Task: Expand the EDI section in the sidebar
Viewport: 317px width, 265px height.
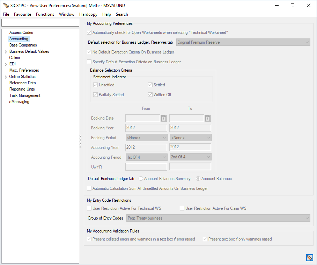Action: [6, 64]
